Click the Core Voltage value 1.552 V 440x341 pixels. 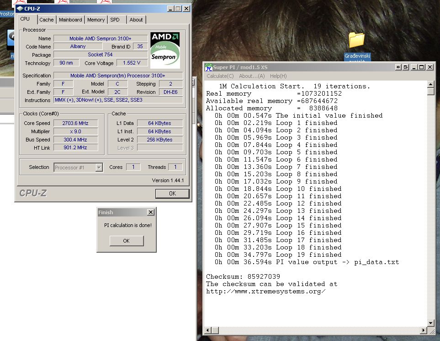132,63
